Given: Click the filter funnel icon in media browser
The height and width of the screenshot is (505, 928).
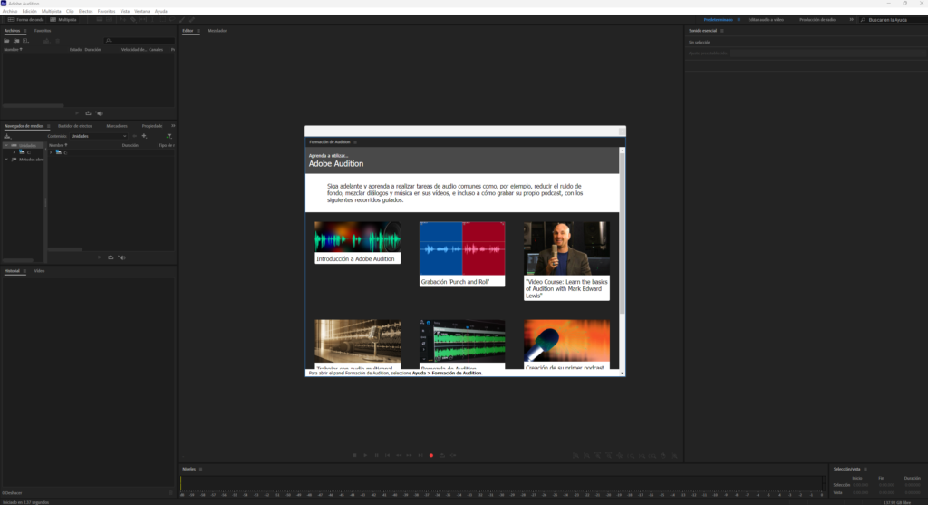Looking at the screenshot, I should pos(169,136).
